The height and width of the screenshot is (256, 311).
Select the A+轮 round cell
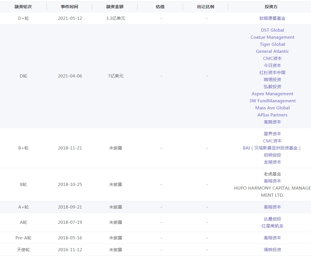[x=23, y=207]
